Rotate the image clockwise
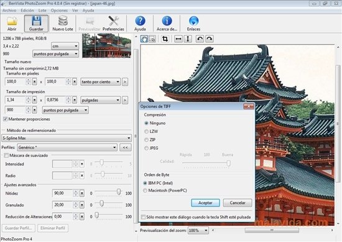This screenshot has width=342, height=242. [210, 39]
